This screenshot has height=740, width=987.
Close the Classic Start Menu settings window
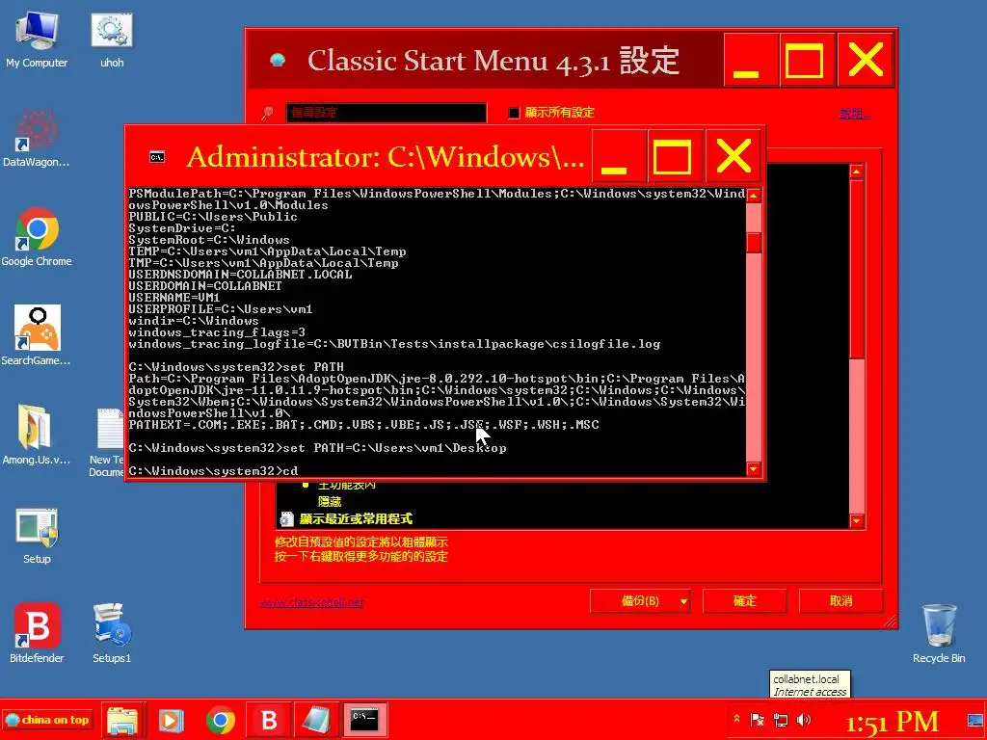coord(866,61)
